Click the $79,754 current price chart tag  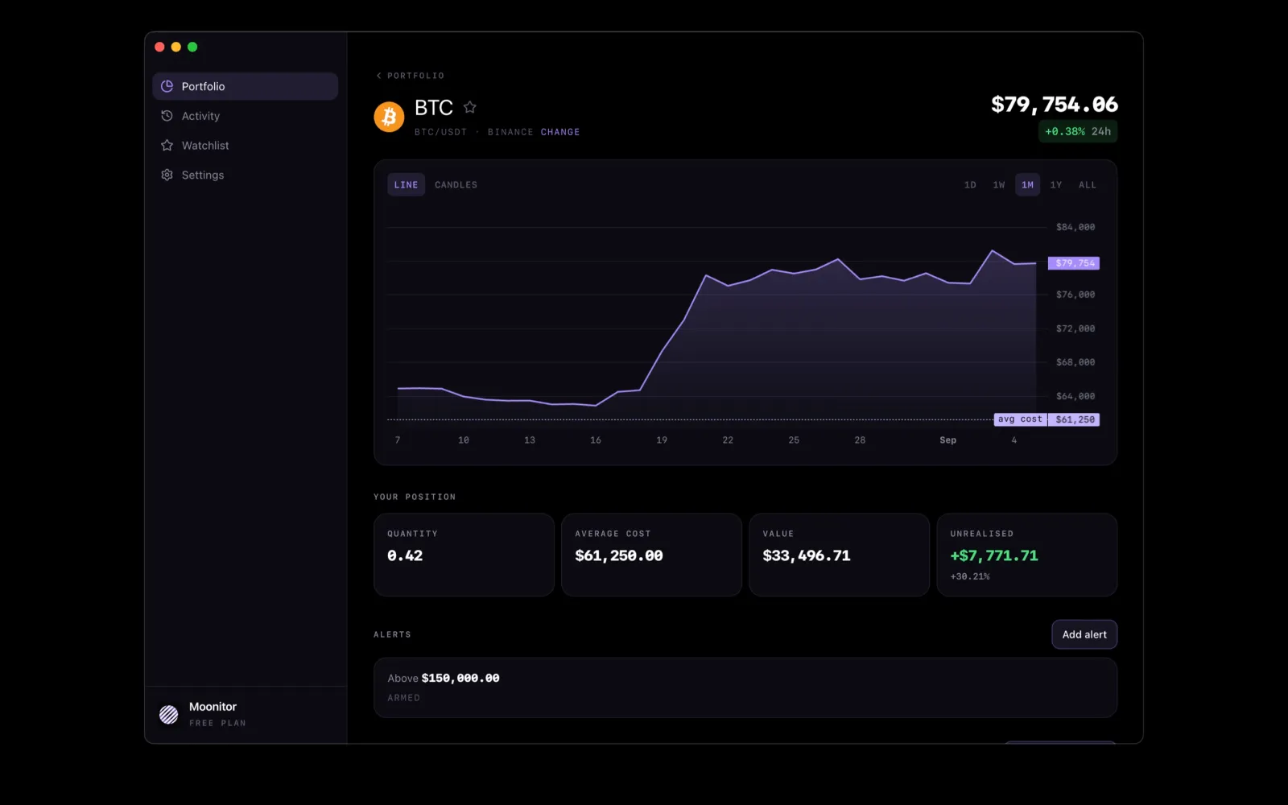1074,263
